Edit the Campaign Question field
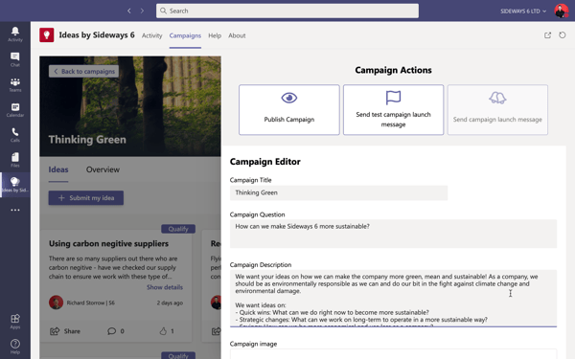The height and width of the screenshot is (359, 575). 393,234
